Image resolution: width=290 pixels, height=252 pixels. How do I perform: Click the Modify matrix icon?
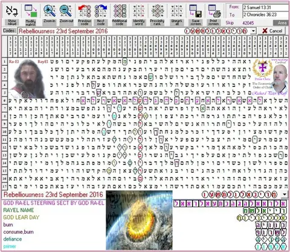point(31,11)
